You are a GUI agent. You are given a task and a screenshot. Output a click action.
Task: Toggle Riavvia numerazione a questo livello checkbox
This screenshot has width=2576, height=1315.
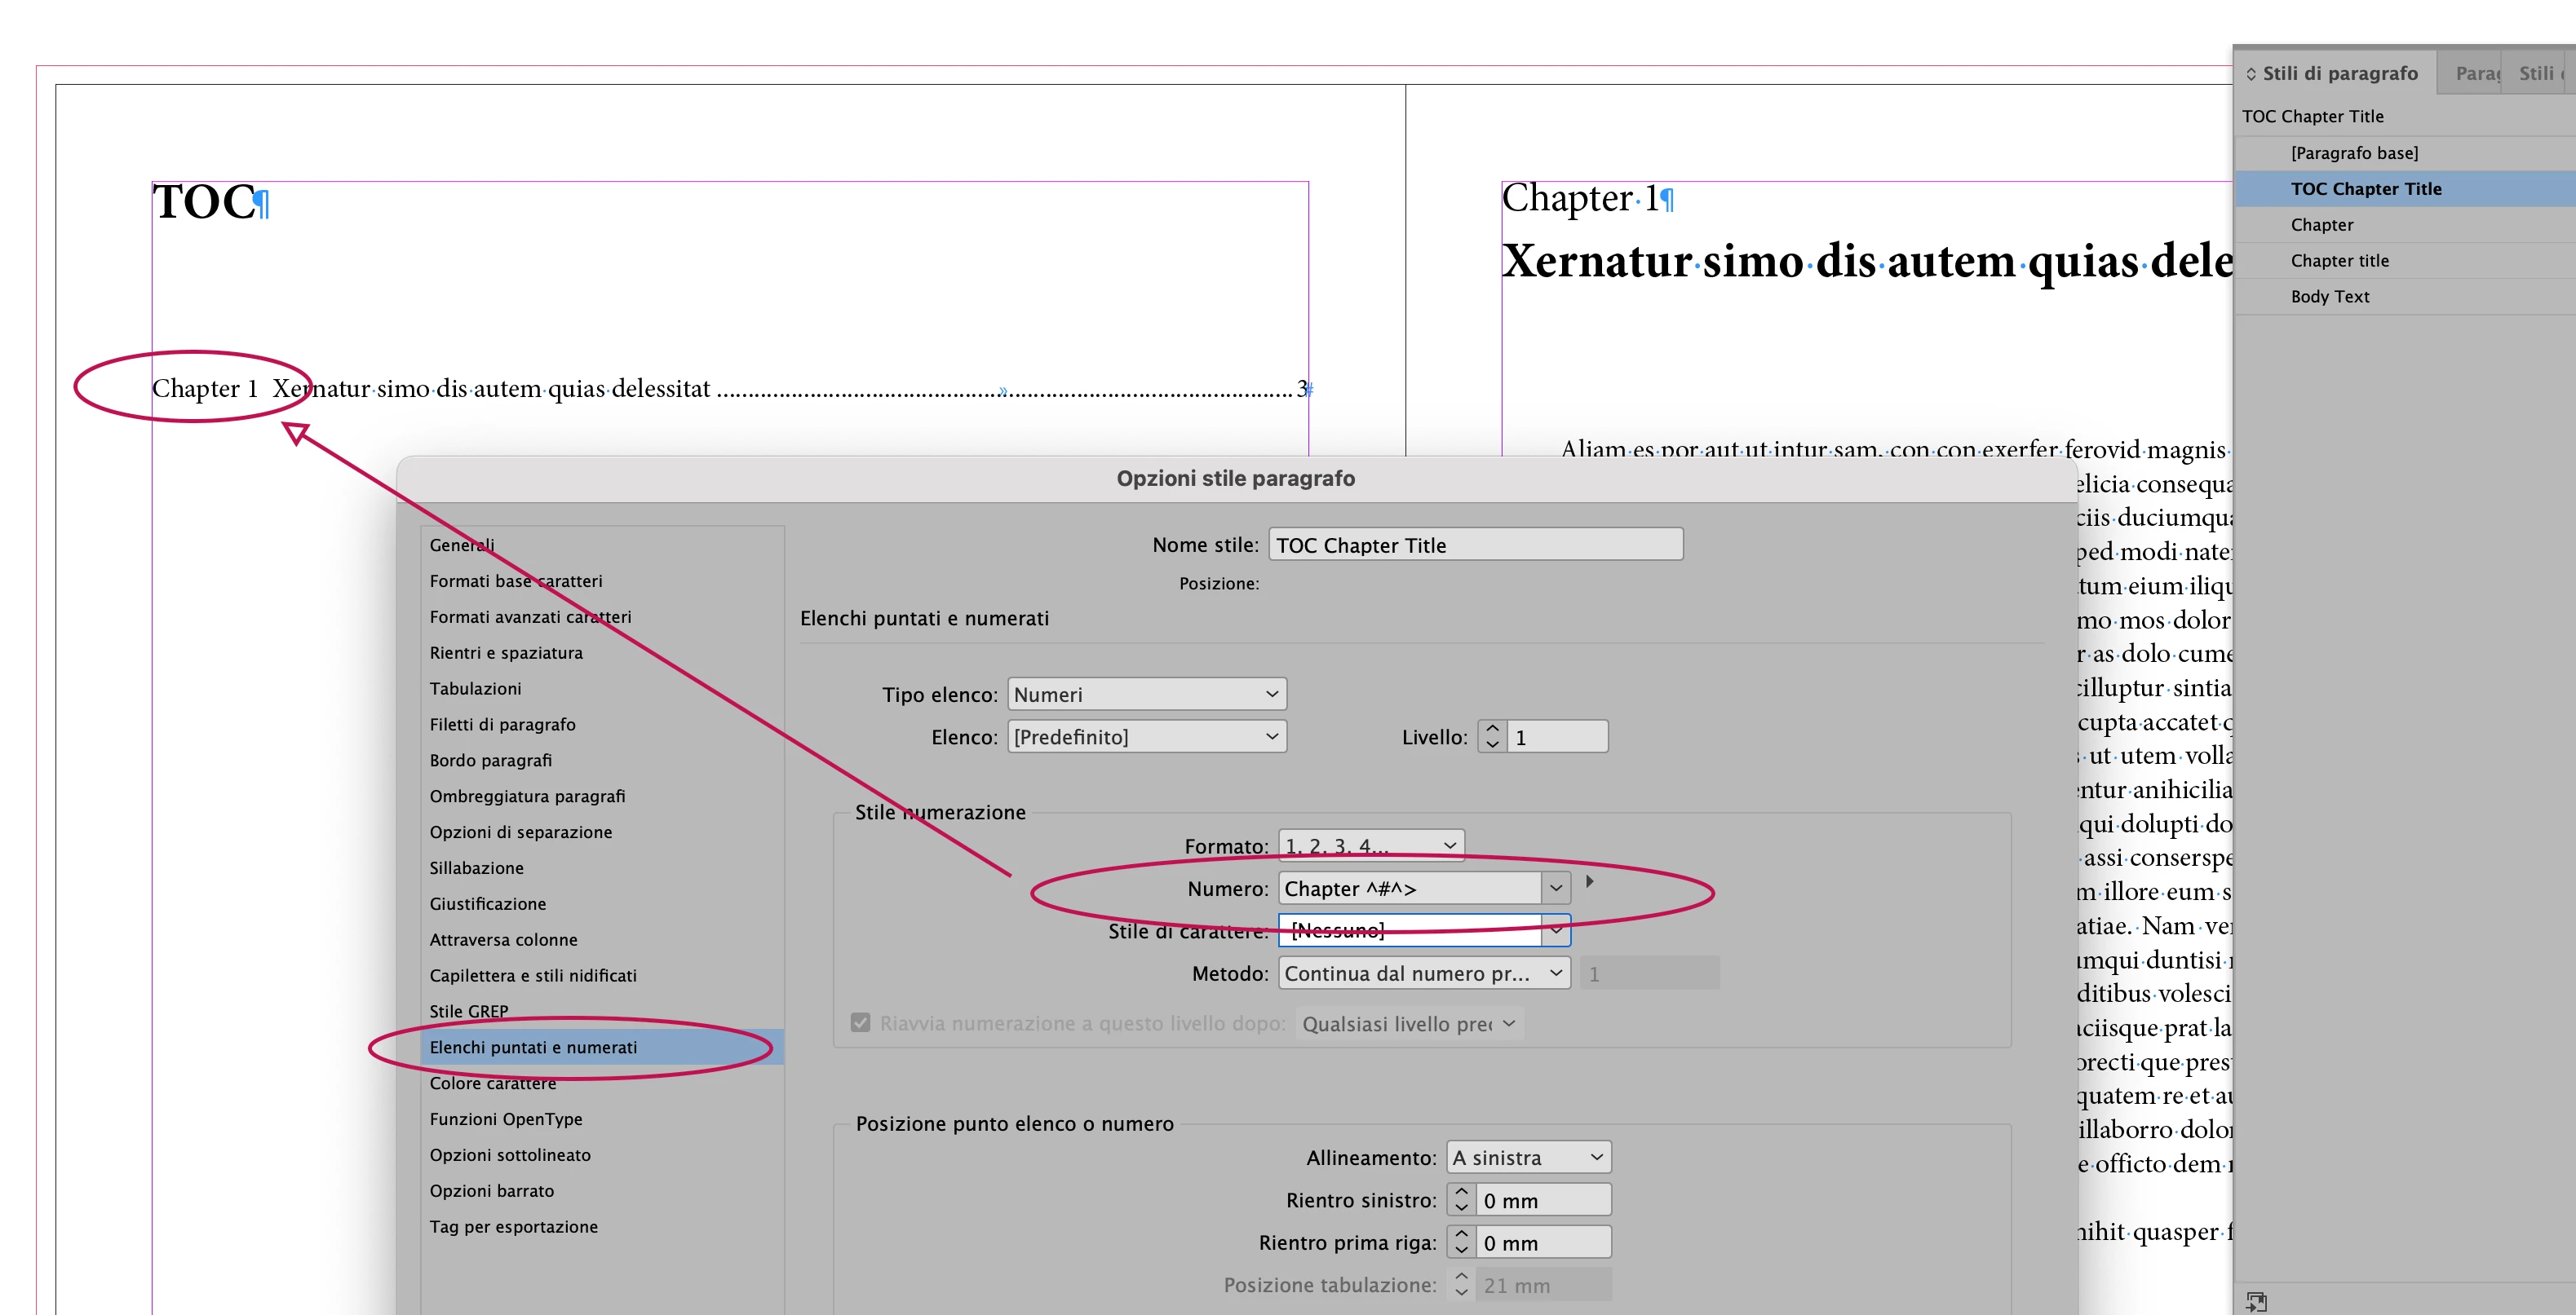860,1022
